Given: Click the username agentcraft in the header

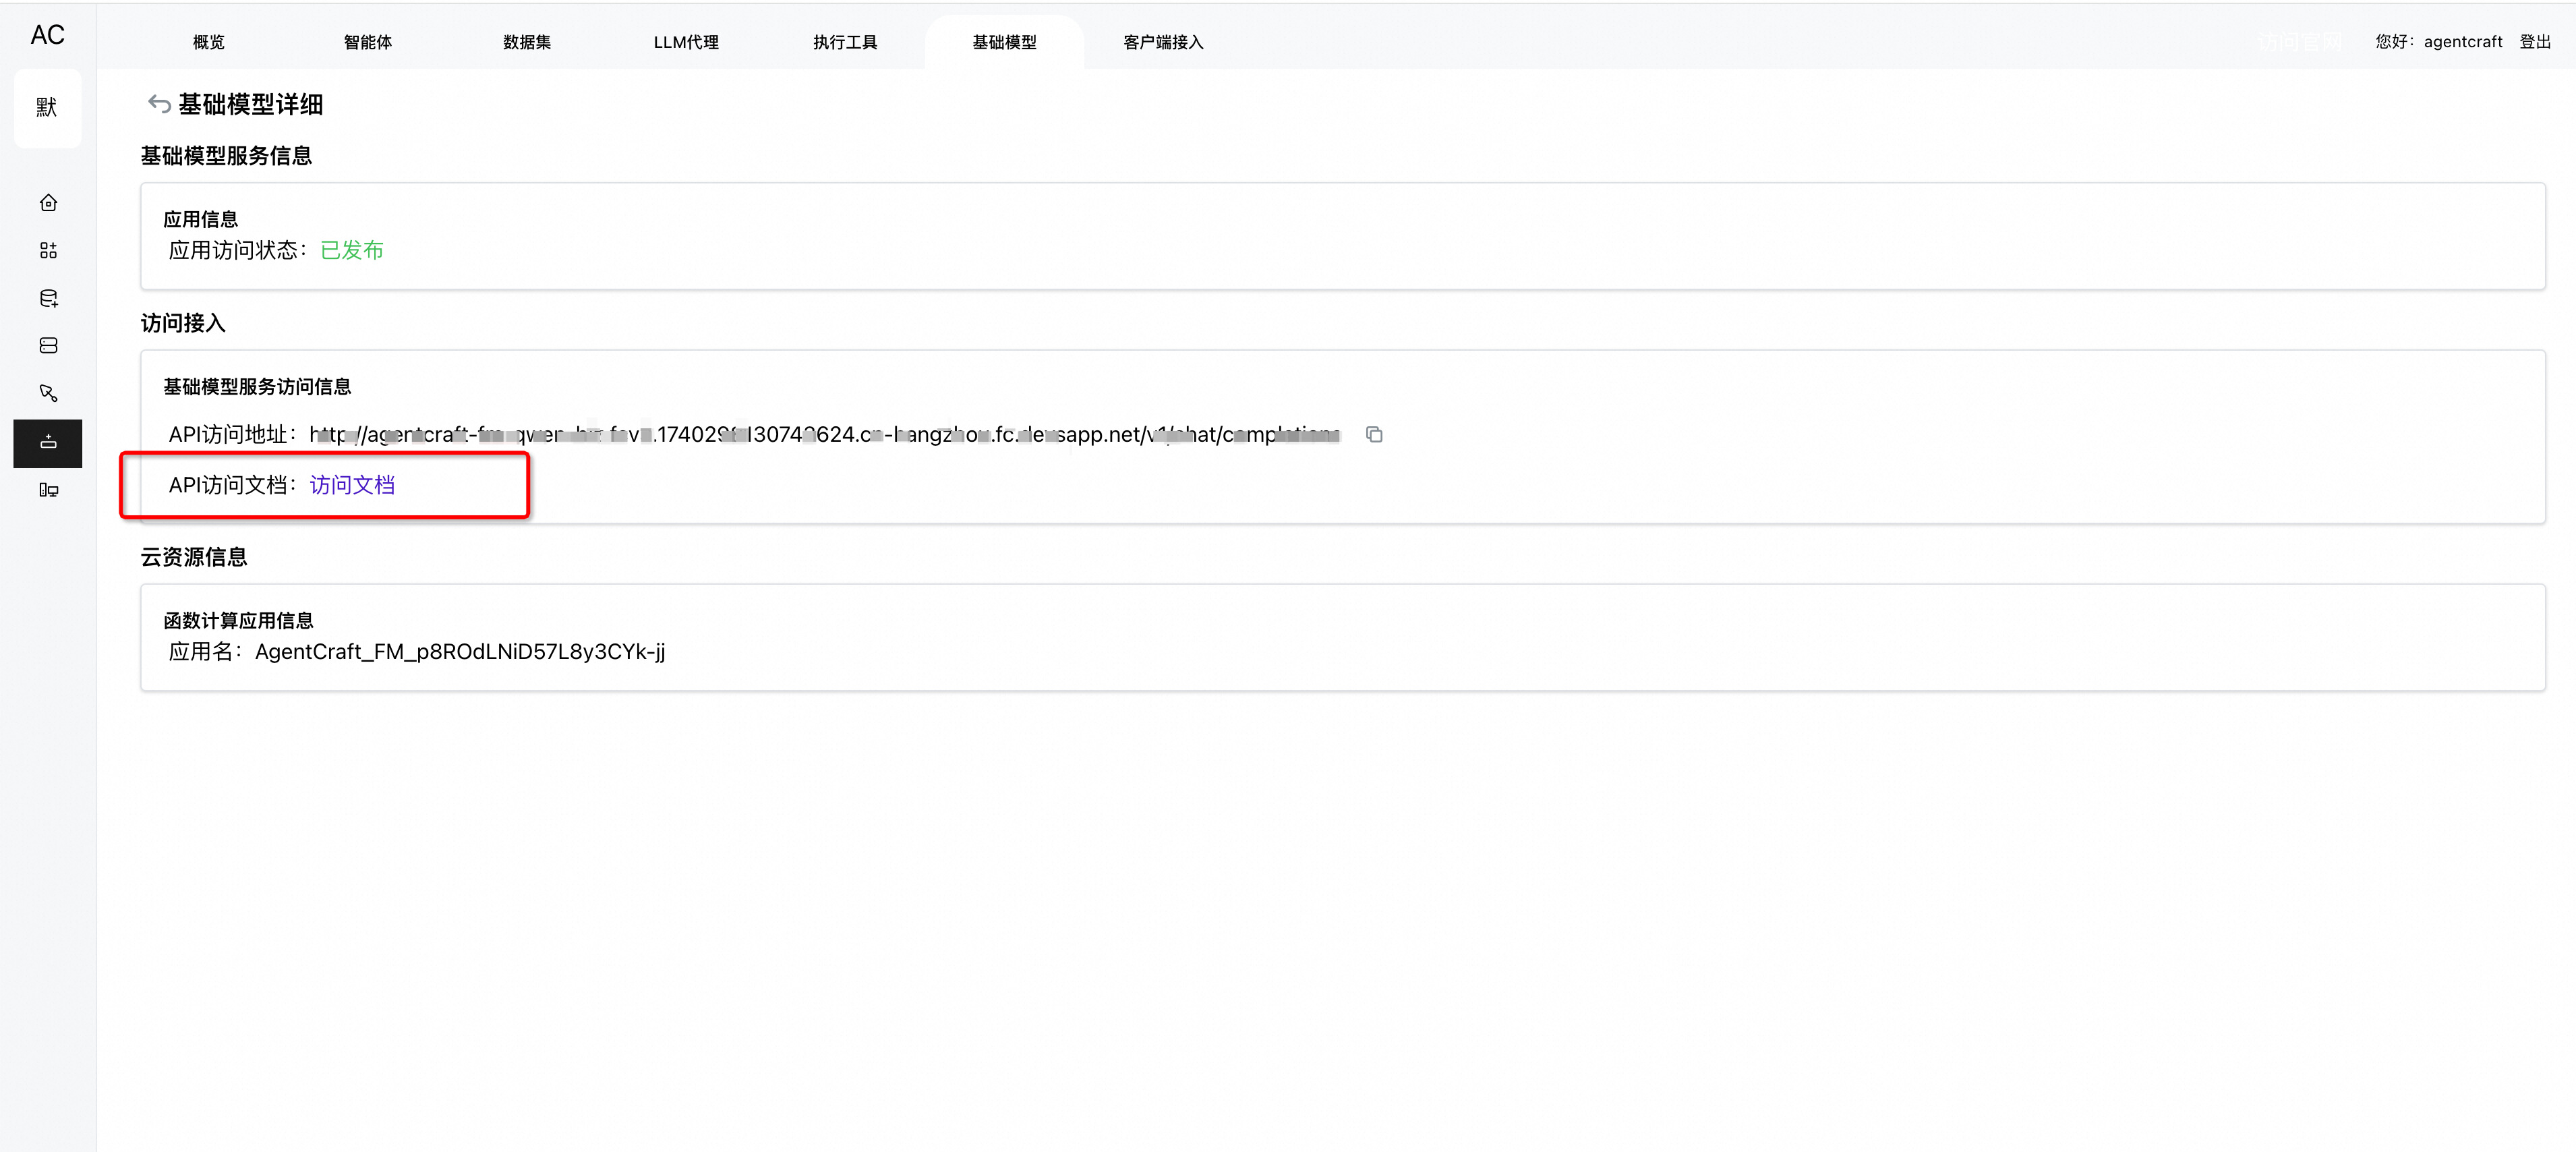Looking at the screenshot, I should (x=2463, y=42).
